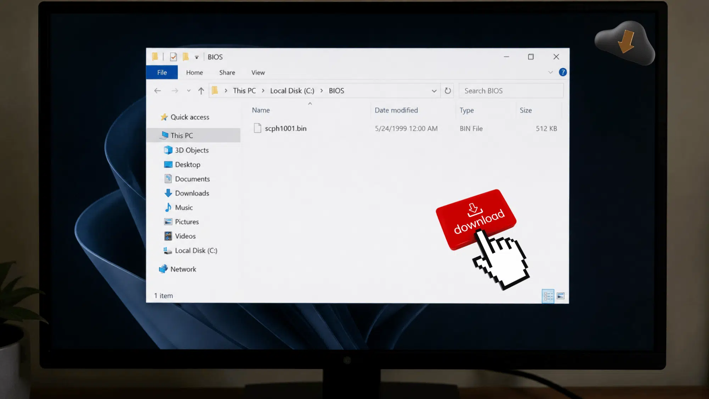Image resolution: width=709 pixels, height=399 pixels.
Task: Expand chevron before This PC in breadcrumb
Action: click(226, 91)
